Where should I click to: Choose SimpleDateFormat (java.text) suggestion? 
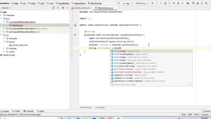click(x=151, y=75)
